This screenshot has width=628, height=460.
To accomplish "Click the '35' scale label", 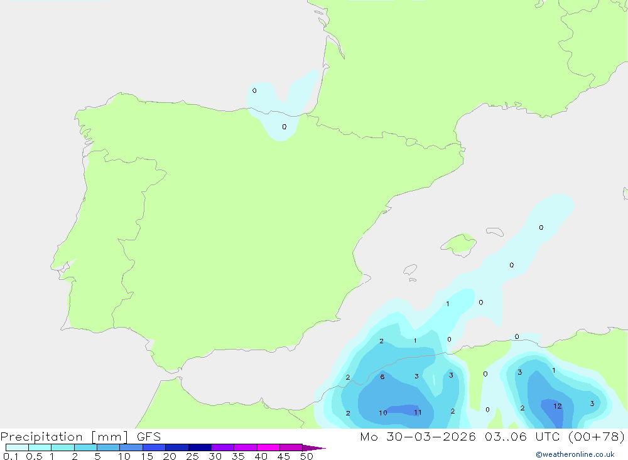I will click(238, 456).
